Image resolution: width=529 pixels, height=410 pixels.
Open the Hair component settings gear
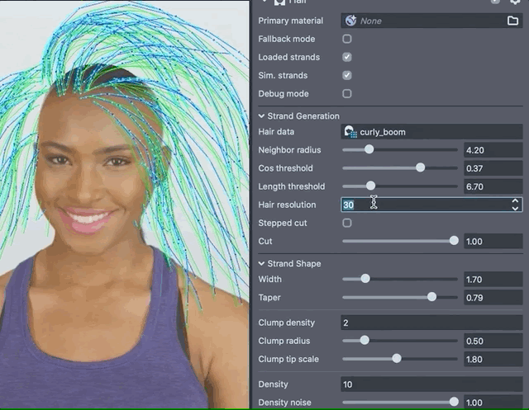(515, 2)
